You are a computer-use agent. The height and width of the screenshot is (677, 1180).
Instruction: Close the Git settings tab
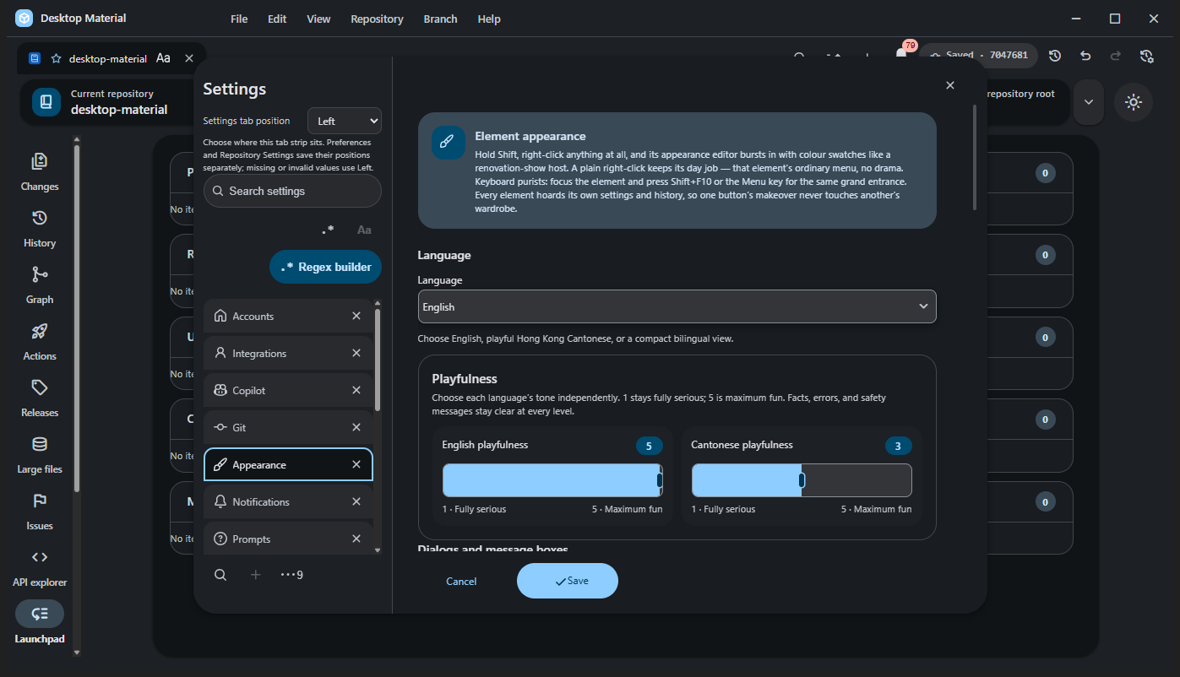(x=356, y=427)
